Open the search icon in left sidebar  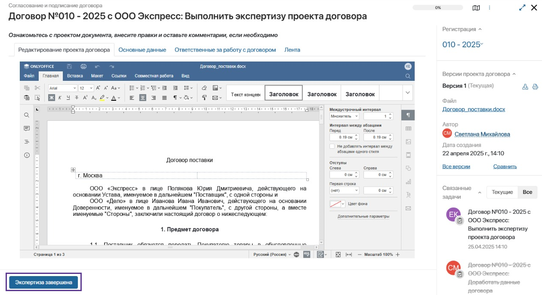tap(27, 115)
